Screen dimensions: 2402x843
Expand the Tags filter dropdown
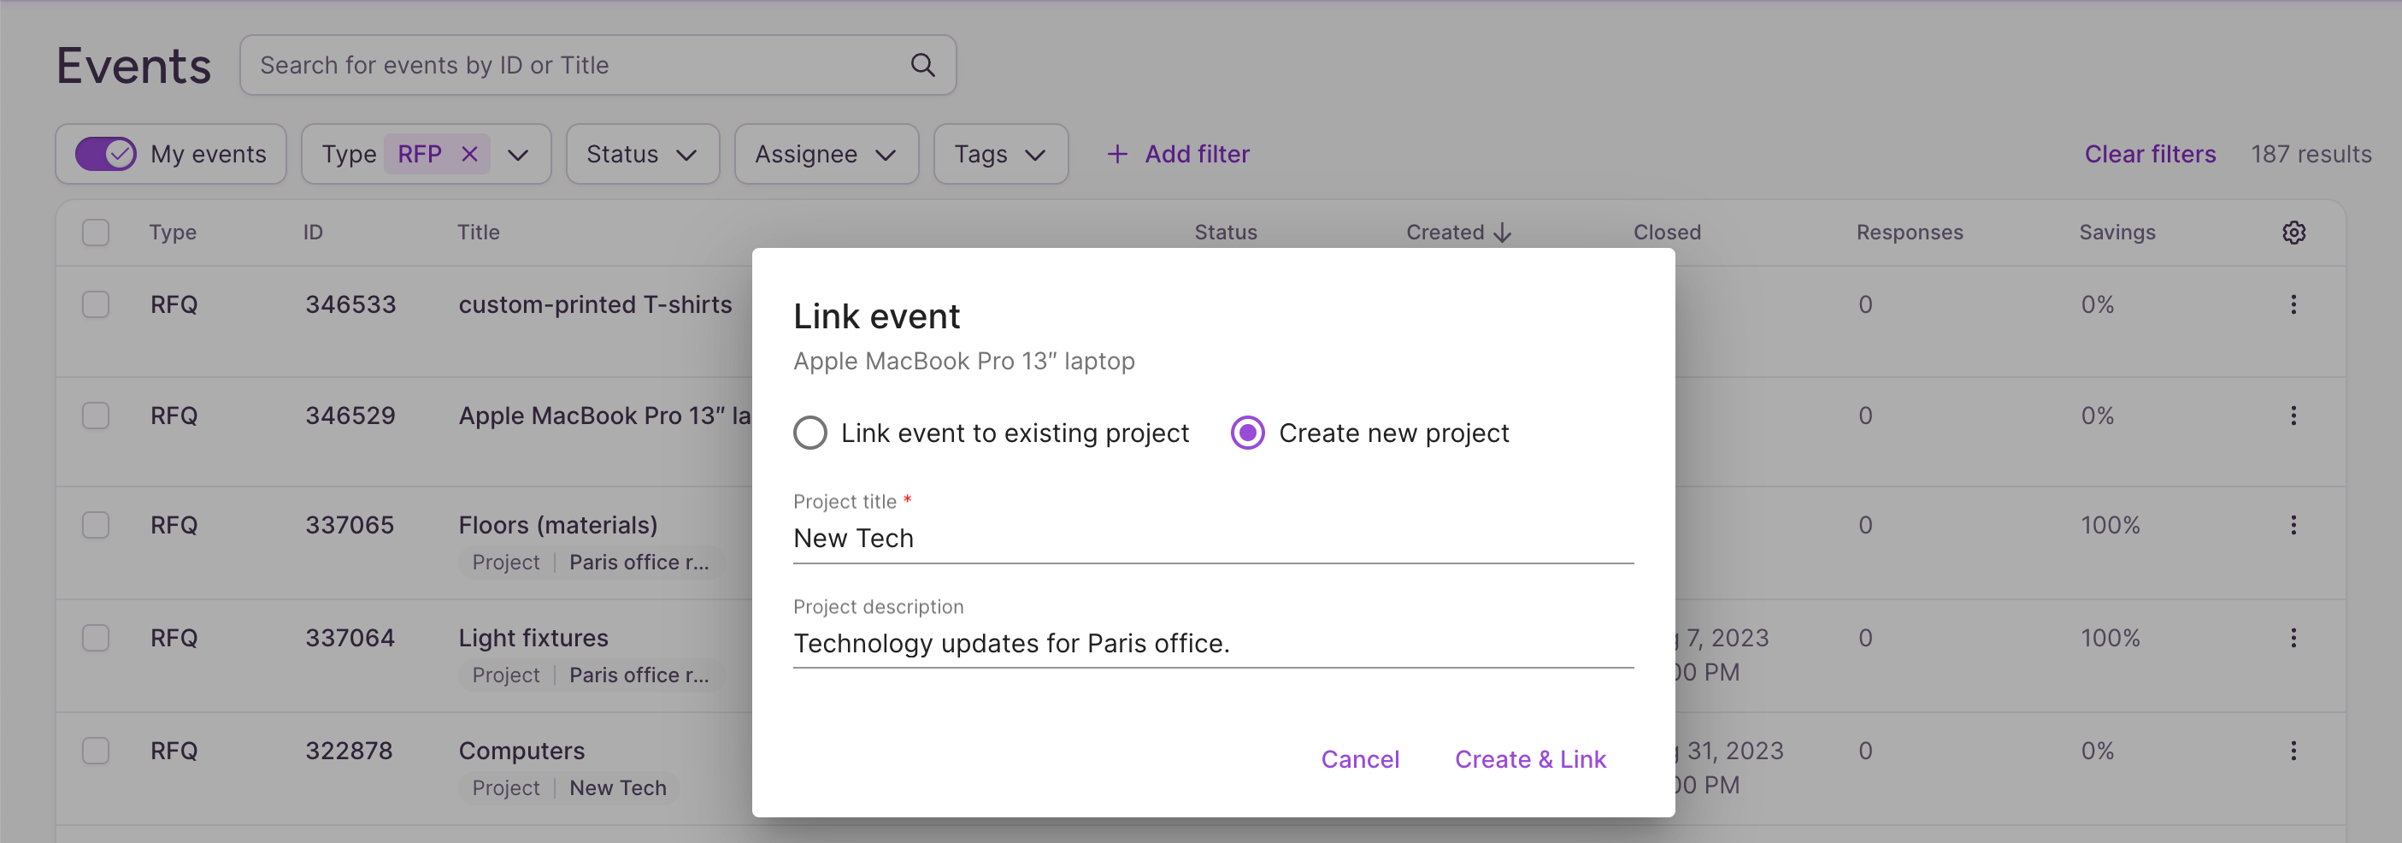pyautogui.click(x=1000, y=154)
